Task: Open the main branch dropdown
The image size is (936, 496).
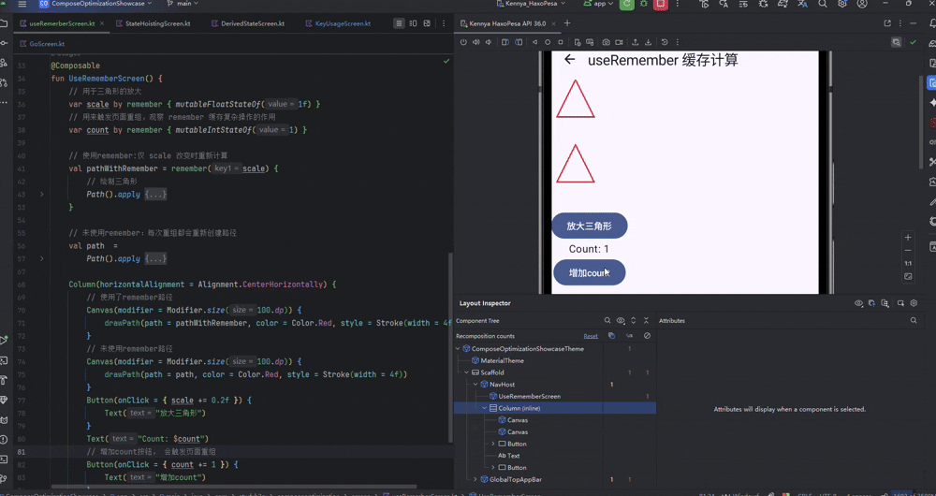Action: 183,4
